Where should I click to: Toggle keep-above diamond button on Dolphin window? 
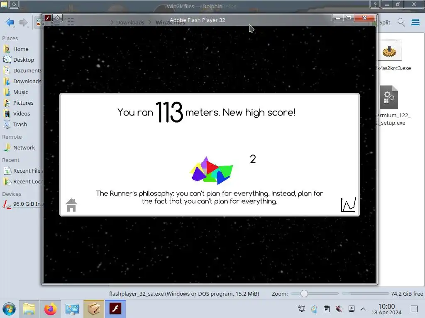[x=14, y=4]
